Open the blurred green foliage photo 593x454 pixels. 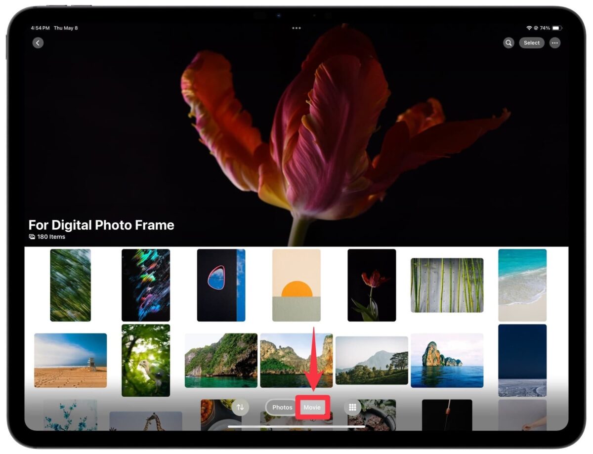tap(70, 285)
